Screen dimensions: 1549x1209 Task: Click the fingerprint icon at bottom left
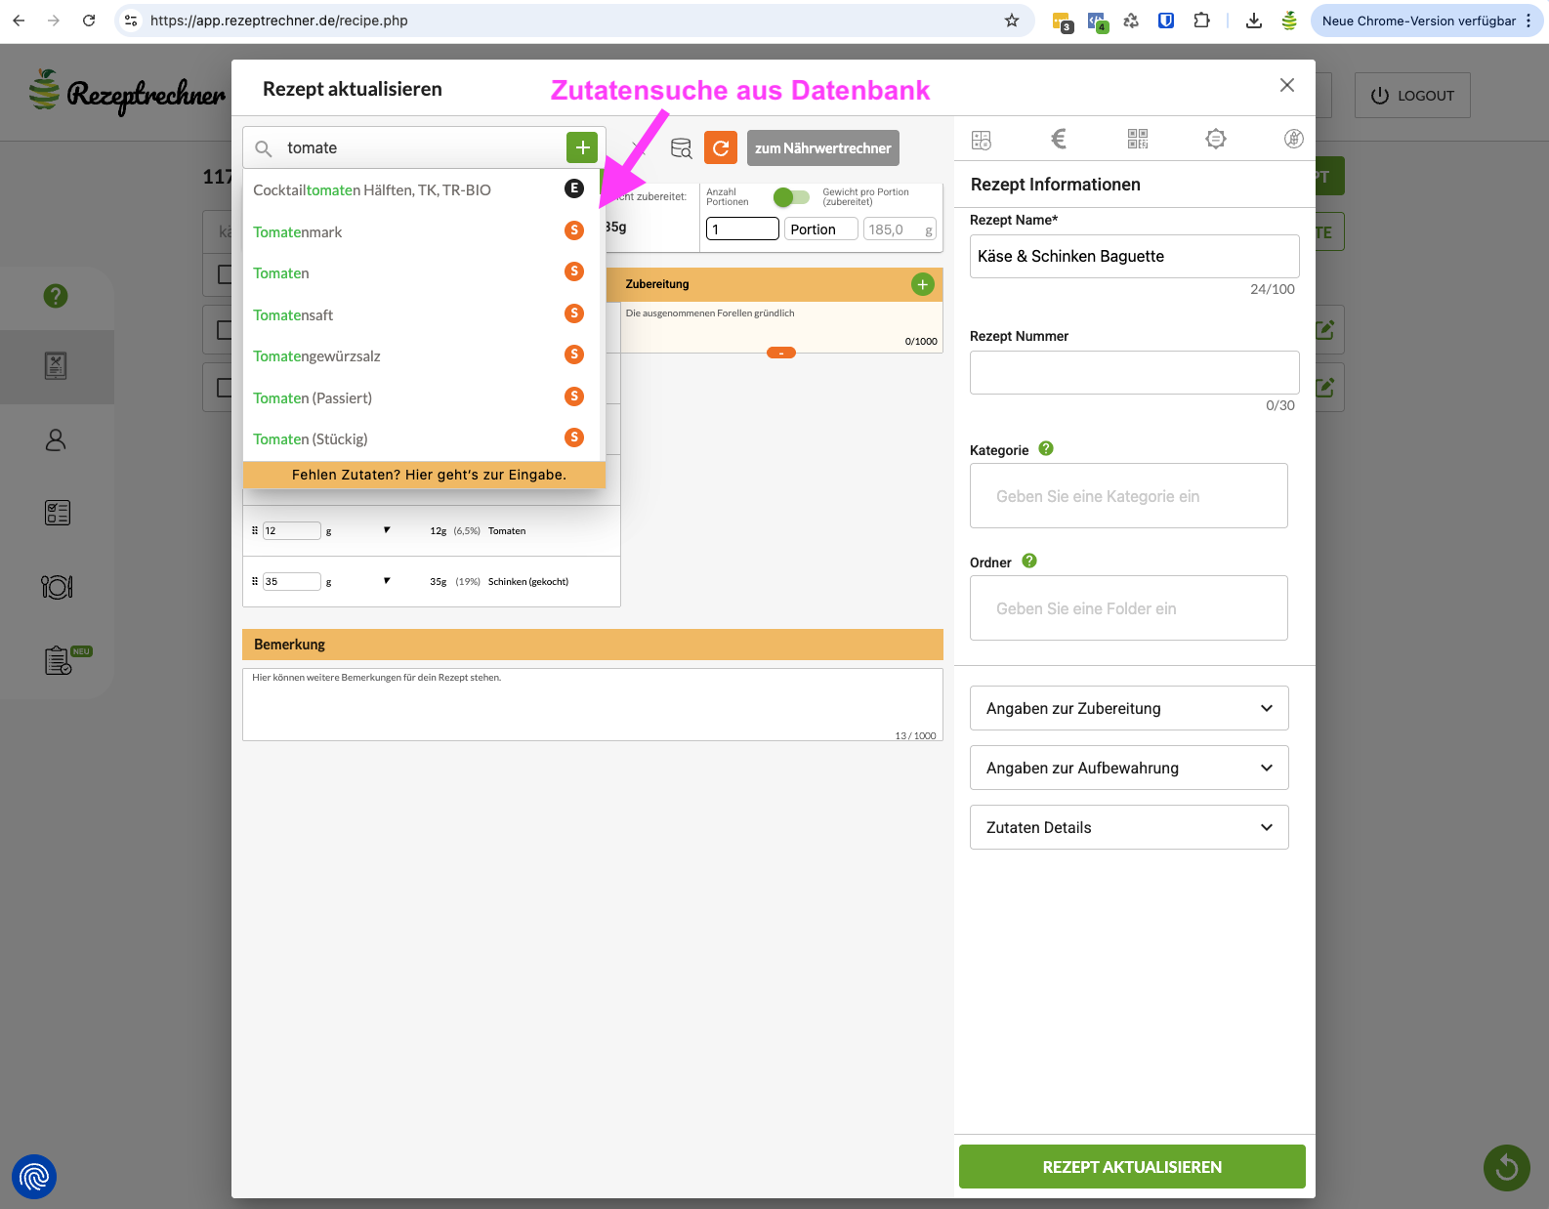[34, 1177]
